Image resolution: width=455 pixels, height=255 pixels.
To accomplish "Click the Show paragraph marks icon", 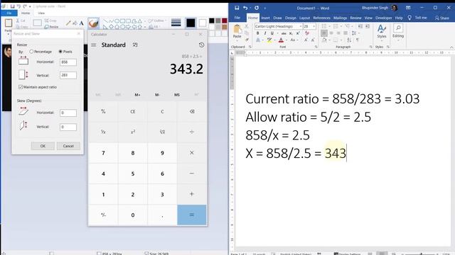I will [x=358, y=40].
